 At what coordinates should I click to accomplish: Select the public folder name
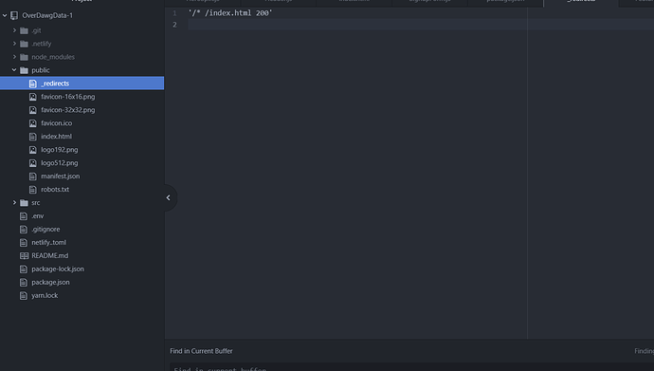point(41,70)
